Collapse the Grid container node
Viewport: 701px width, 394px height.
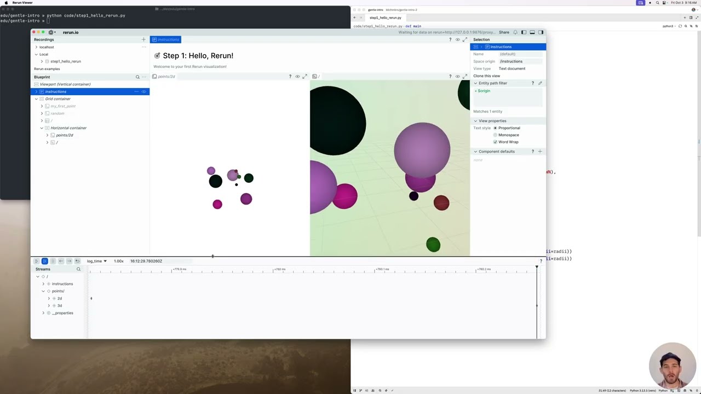click(x=36, y=99)
